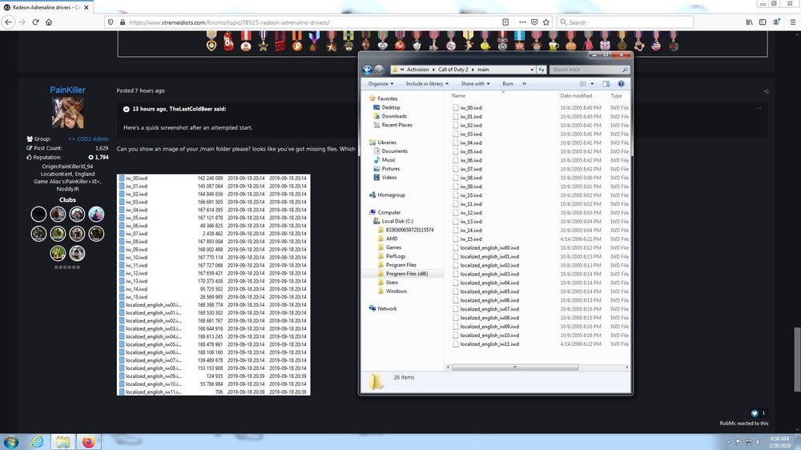Click the COD2 Admin group link
801x450 pixels.
coord(88,139)
